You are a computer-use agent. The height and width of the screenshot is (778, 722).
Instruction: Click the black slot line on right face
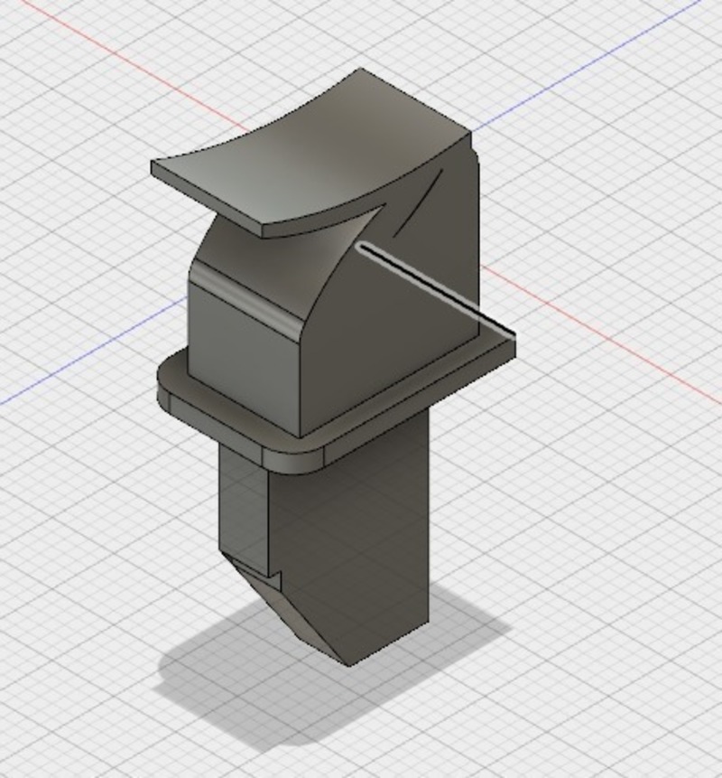(433, 286)
